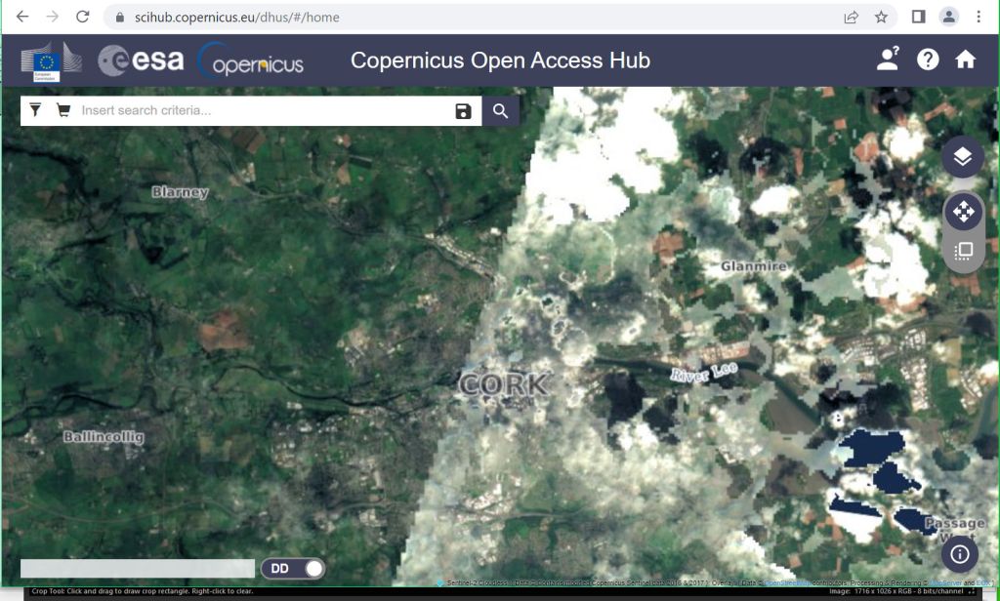Click the magnifier search button

click(x=501, y=111)
